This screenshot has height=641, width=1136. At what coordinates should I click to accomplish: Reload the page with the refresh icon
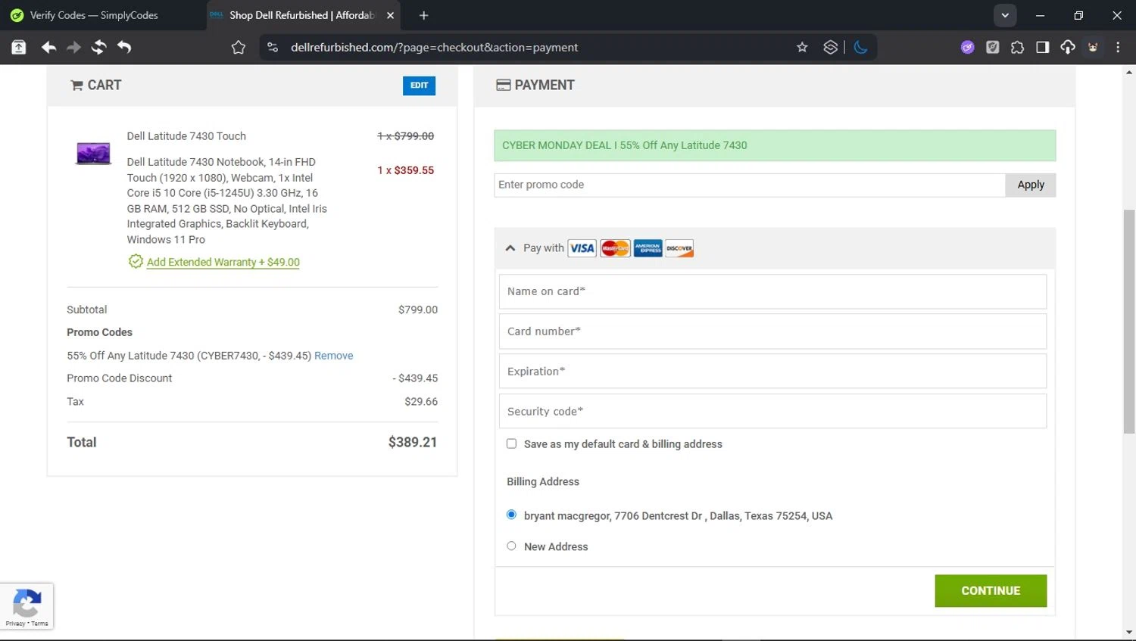pyautogui.click(x=98, y=48)
